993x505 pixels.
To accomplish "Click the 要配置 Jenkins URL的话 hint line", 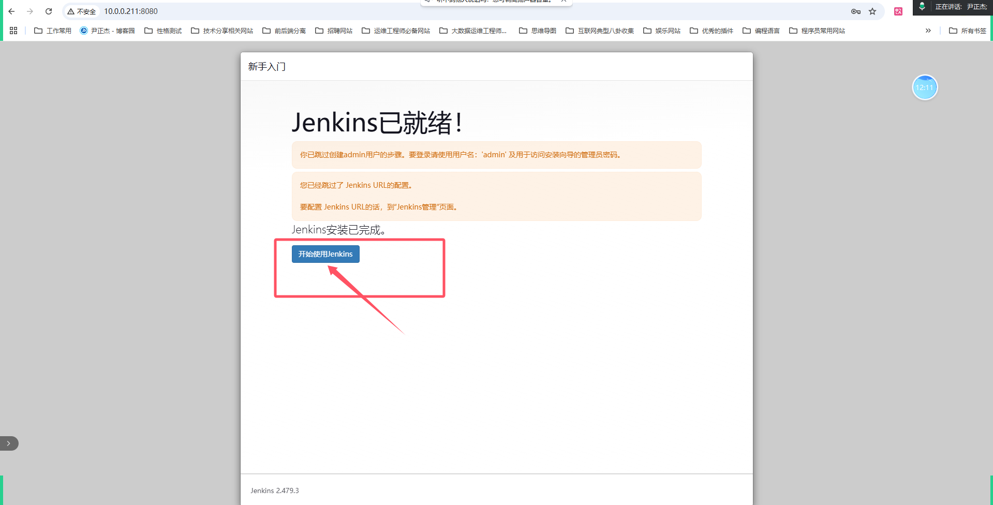I will [379, 207].
